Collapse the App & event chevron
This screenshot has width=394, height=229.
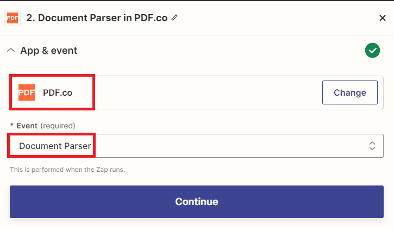[11, 51]
